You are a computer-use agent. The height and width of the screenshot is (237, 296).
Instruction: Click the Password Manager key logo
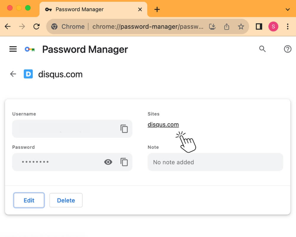point(29,49)
